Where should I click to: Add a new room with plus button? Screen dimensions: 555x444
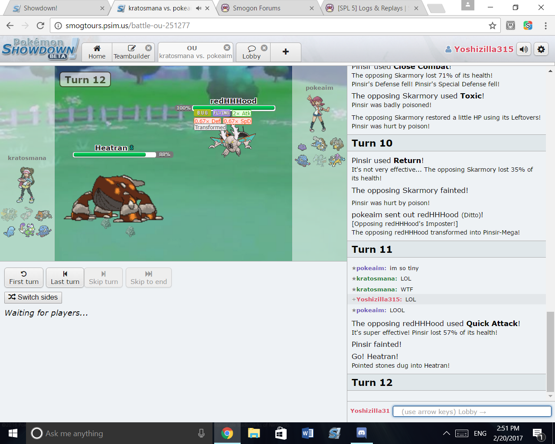pyautogui.click(x=286, y=52)
